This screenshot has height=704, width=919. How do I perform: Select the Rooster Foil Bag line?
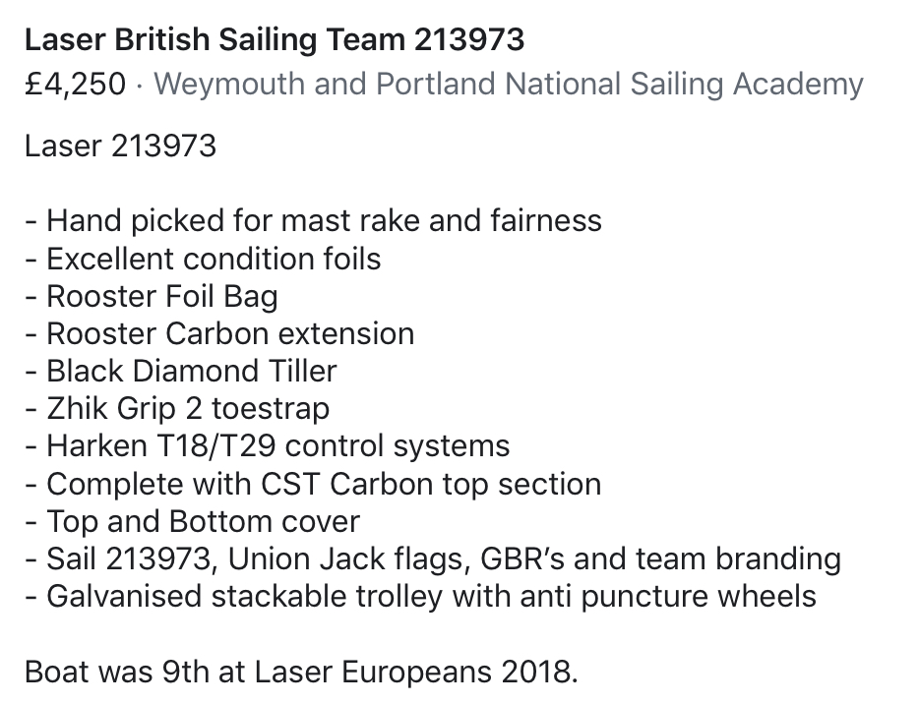(x=152, y=296)
